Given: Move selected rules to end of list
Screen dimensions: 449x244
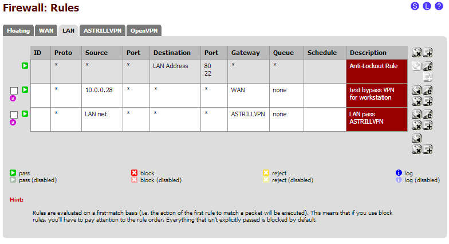Looking at the screenshot, I should 416,139.
